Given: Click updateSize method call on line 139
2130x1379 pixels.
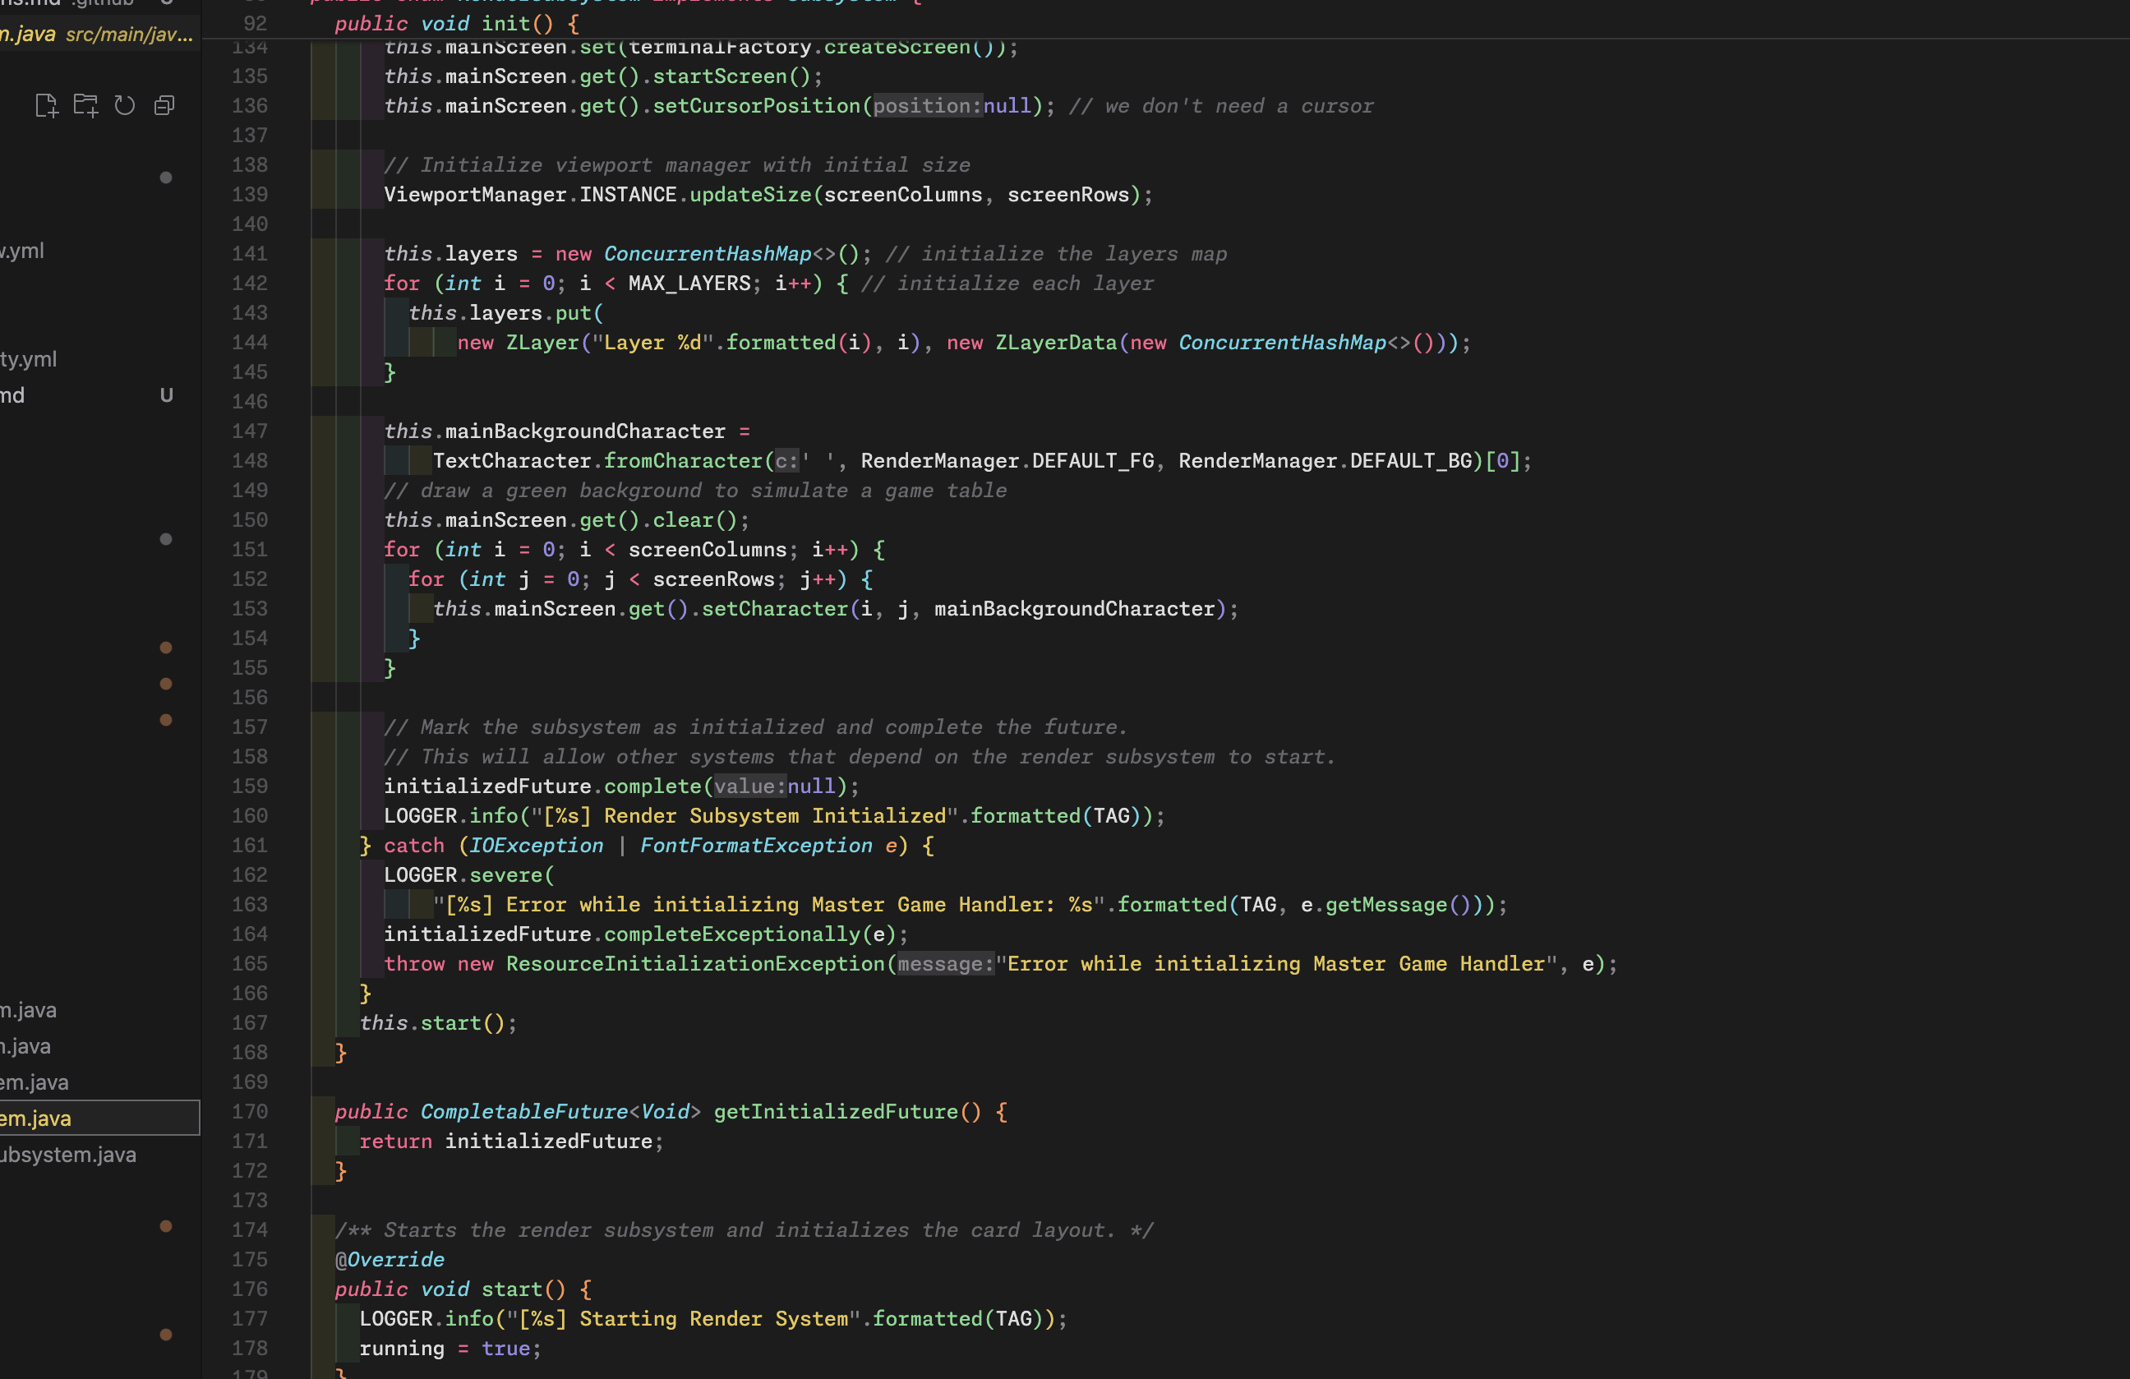Looking at the screenshot, I should pos(750,194).
